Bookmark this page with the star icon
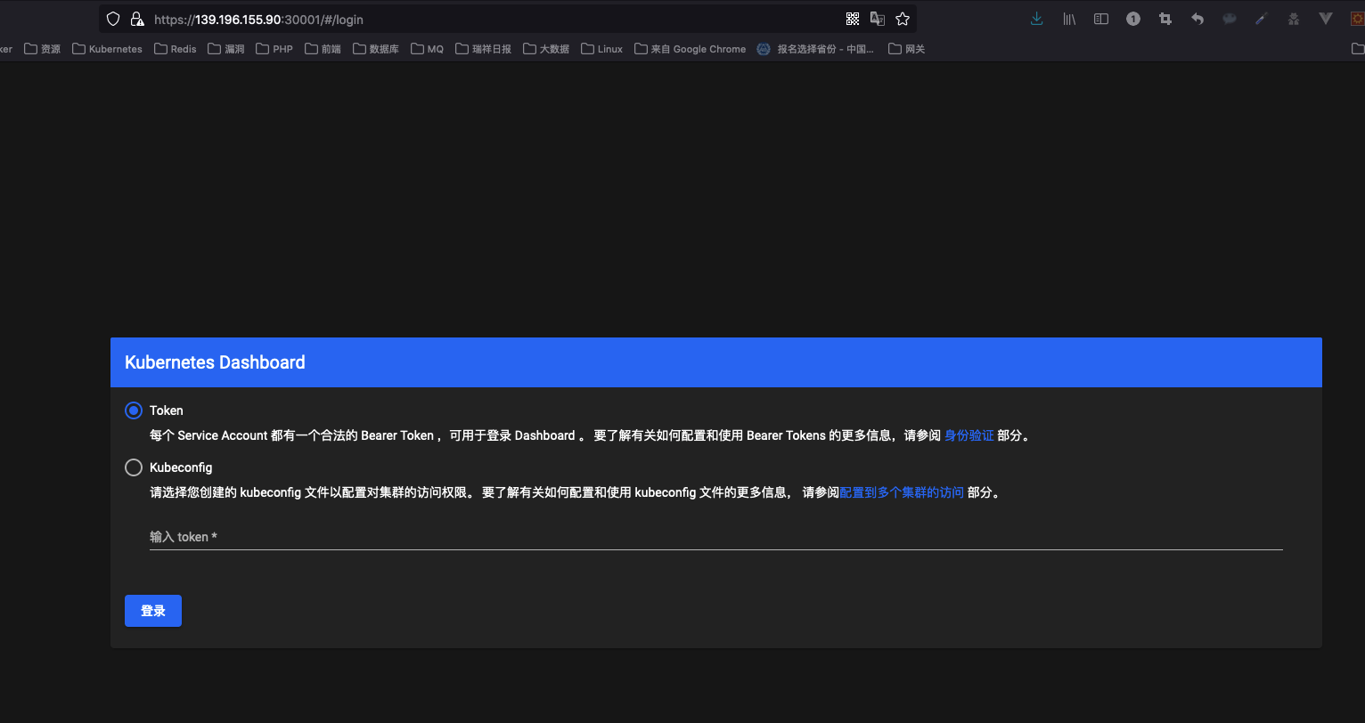This screenshot has height=723, width=1365. (x=903, y=19)
